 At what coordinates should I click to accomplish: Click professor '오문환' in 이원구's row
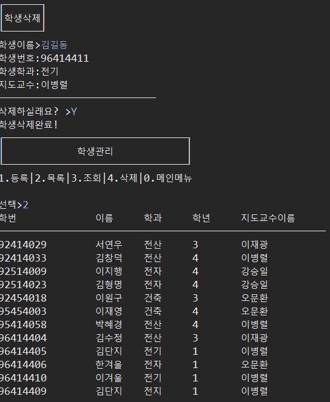(255, 298)
